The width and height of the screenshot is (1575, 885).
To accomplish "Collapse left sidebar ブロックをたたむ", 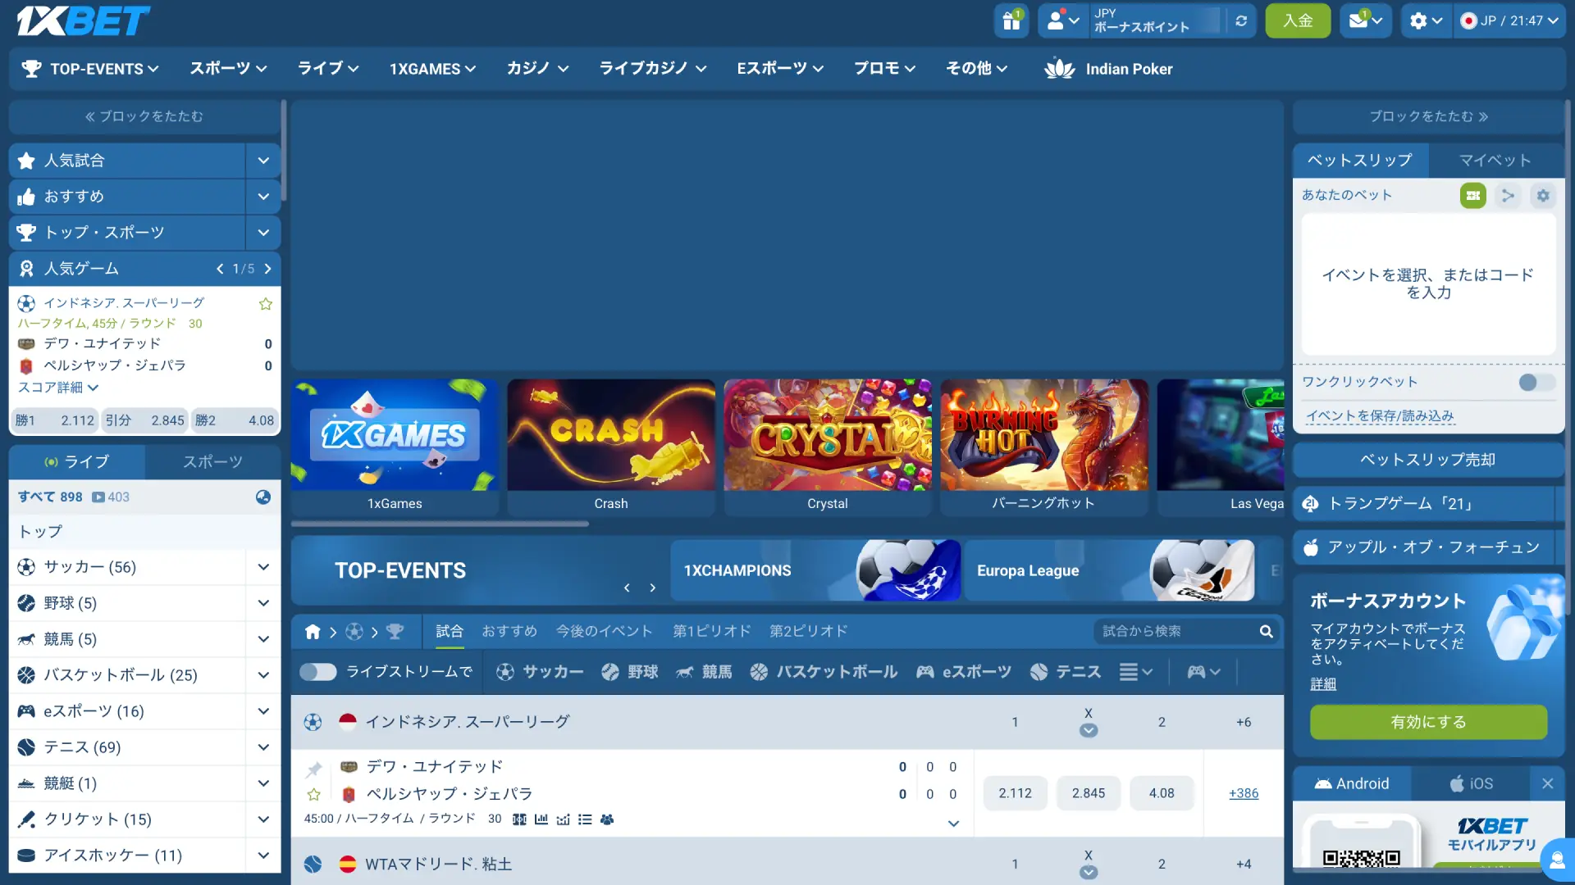I will pos(144,116).
